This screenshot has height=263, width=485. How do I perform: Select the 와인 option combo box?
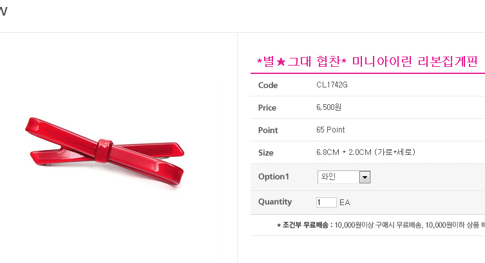pos(344,177)
